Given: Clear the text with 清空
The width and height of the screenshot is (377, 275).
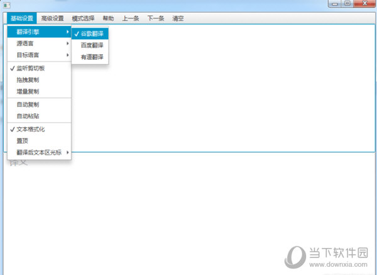Looking at the screenshot, I should pyautogui.click(x=178, y=18).
